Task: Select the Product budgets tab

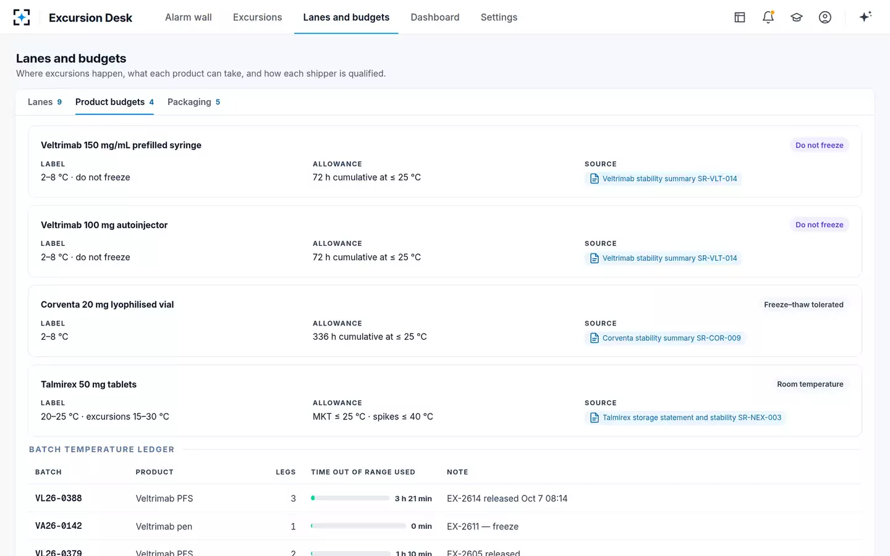Action: (x=114, y=102)
